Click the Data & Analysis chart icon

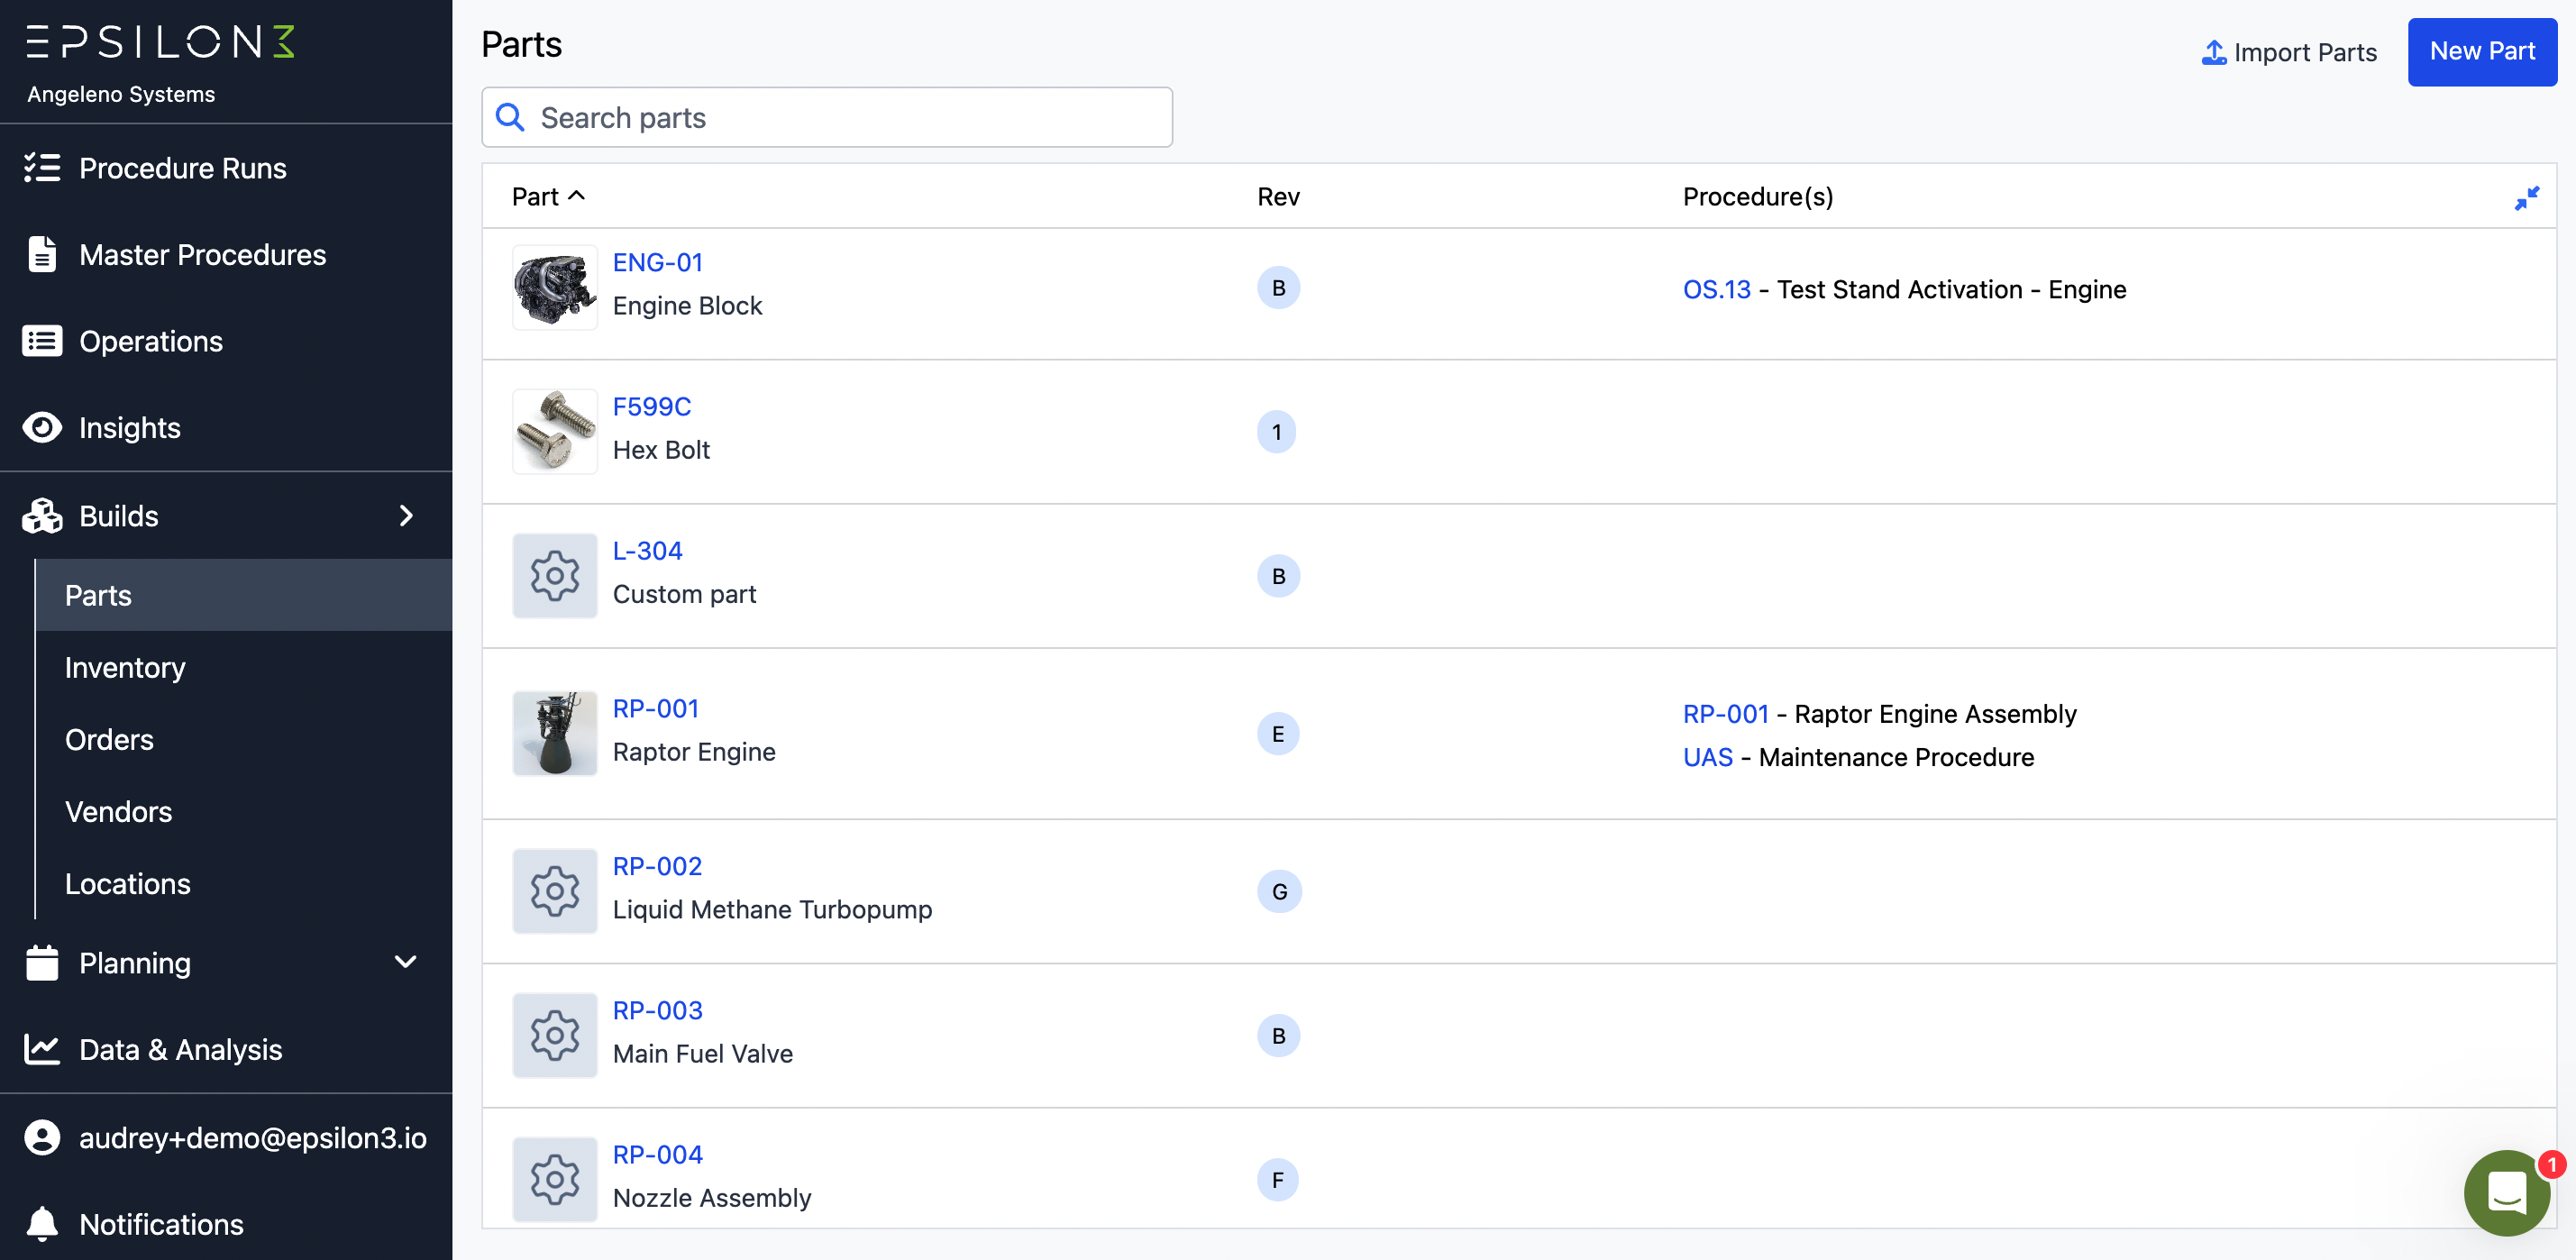click(x=42, y=1049)
